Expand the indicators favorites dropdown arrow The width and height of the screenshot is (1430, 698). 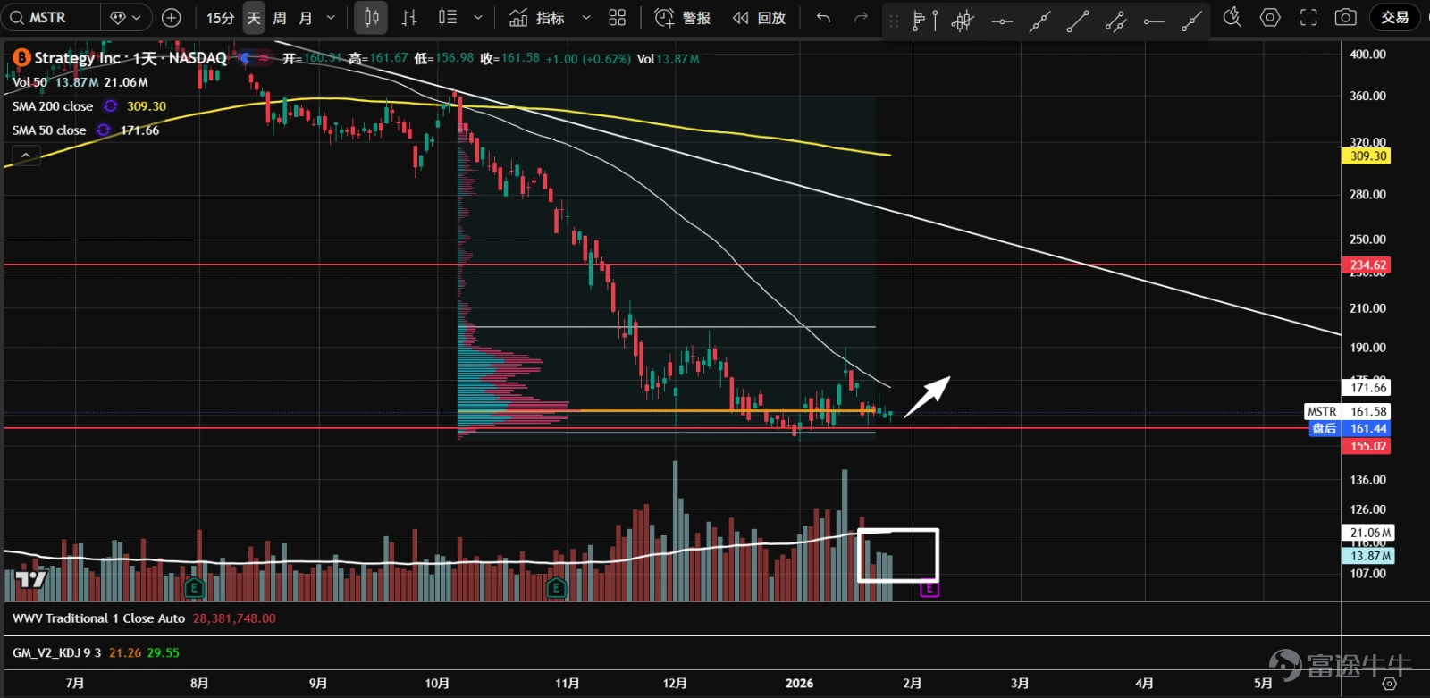coord(586,18)
